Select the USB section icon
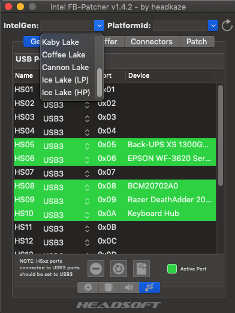 149,287
